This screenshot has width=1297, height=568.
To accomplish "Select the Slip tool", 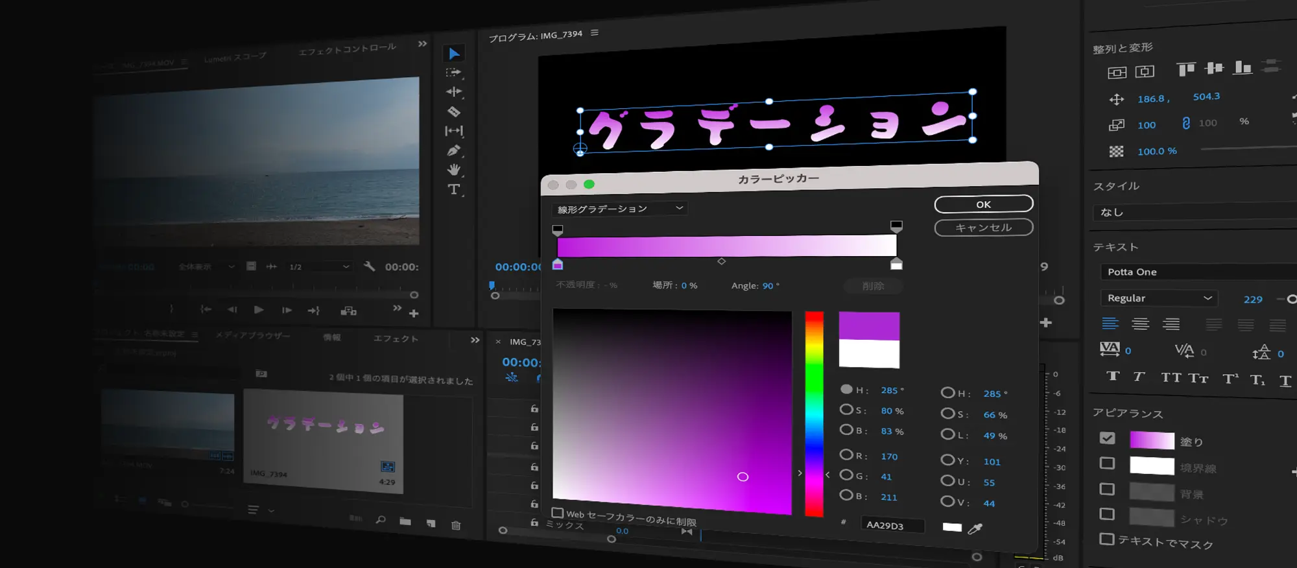I will click(454, 131).
